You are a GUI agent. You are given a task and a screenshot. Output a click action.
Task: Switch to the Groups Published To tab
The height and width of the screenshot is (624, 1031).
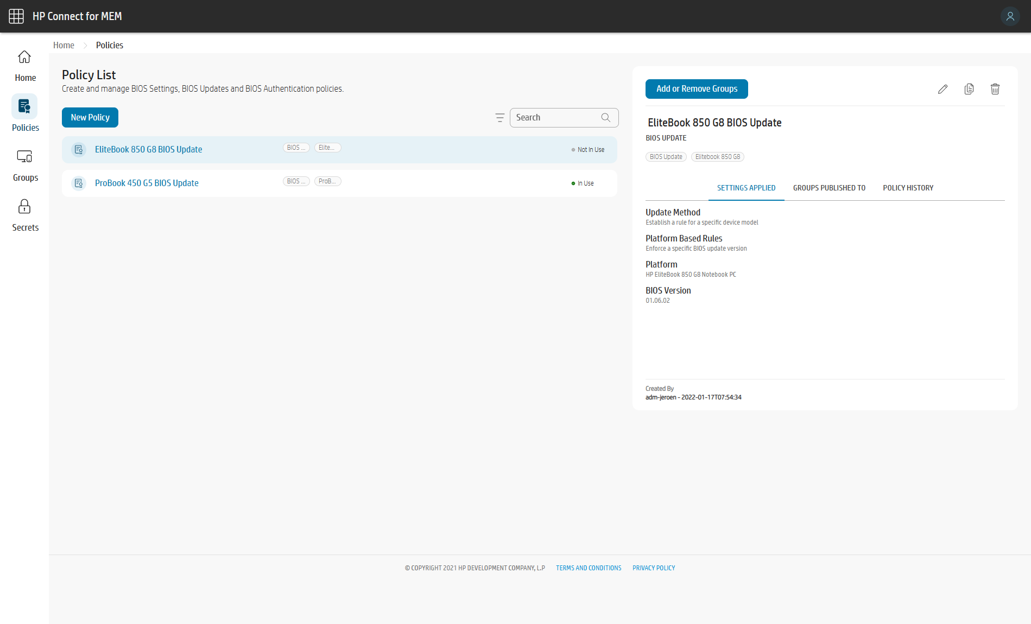tap(829, 188)
